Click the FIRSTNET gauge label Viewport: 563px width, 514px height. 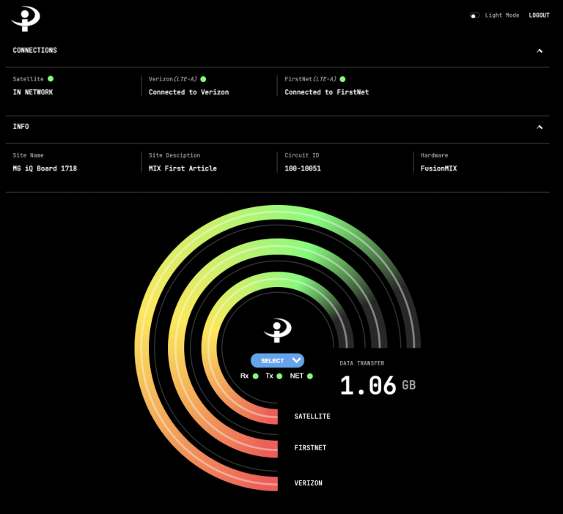pos(310,447)
